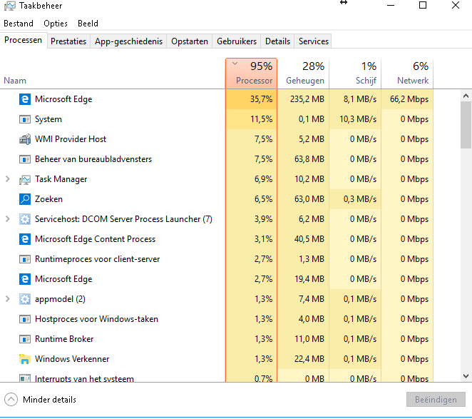The height and width of the screenshot is (419, 472).
Task: Expand Servicehost DCOM Server Process Launcher
Action: (8, 219)
